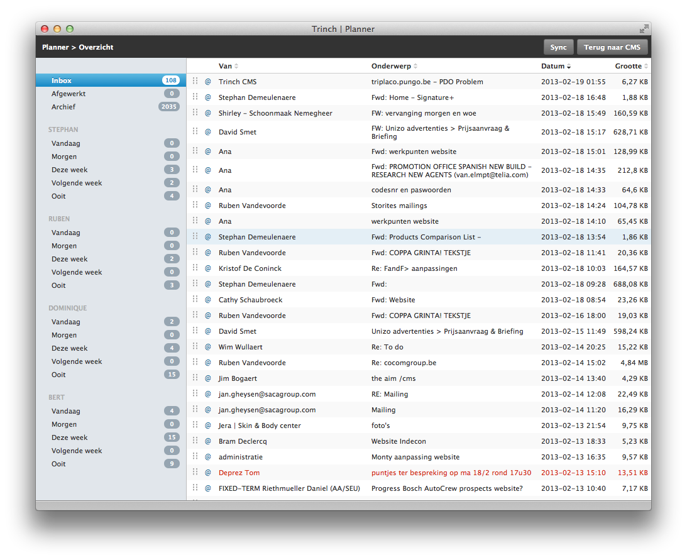The width and height of the screenshot is (687, 560).
Task: Select Vandaag under BERT
Action: (111, 411)
